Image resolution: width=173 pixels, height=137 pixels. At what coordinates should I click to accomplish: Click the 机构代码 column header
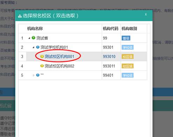110,29
